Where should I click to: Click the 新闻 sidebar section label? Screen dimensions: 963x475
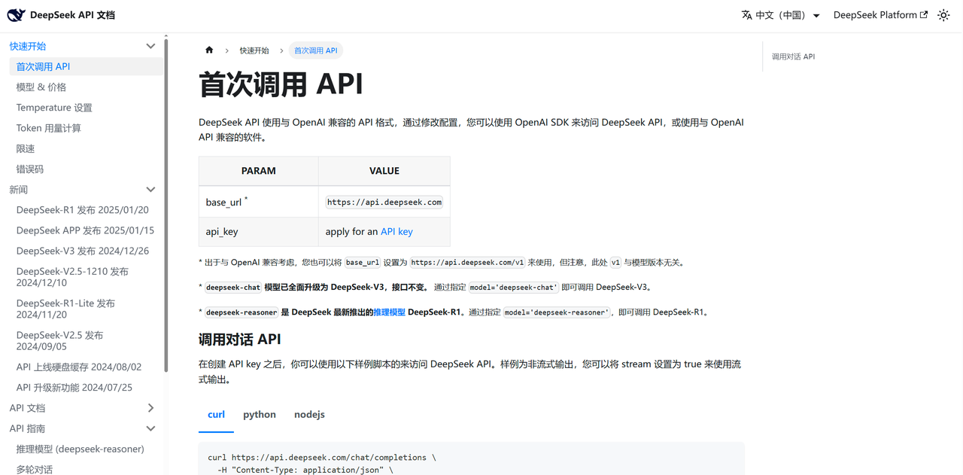point(19,190)
